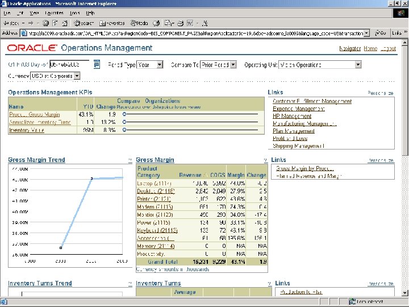Screen dimensions: 409x307
Task: Open the Inventory Turns Trend heading link
Action: click(40, 283)
